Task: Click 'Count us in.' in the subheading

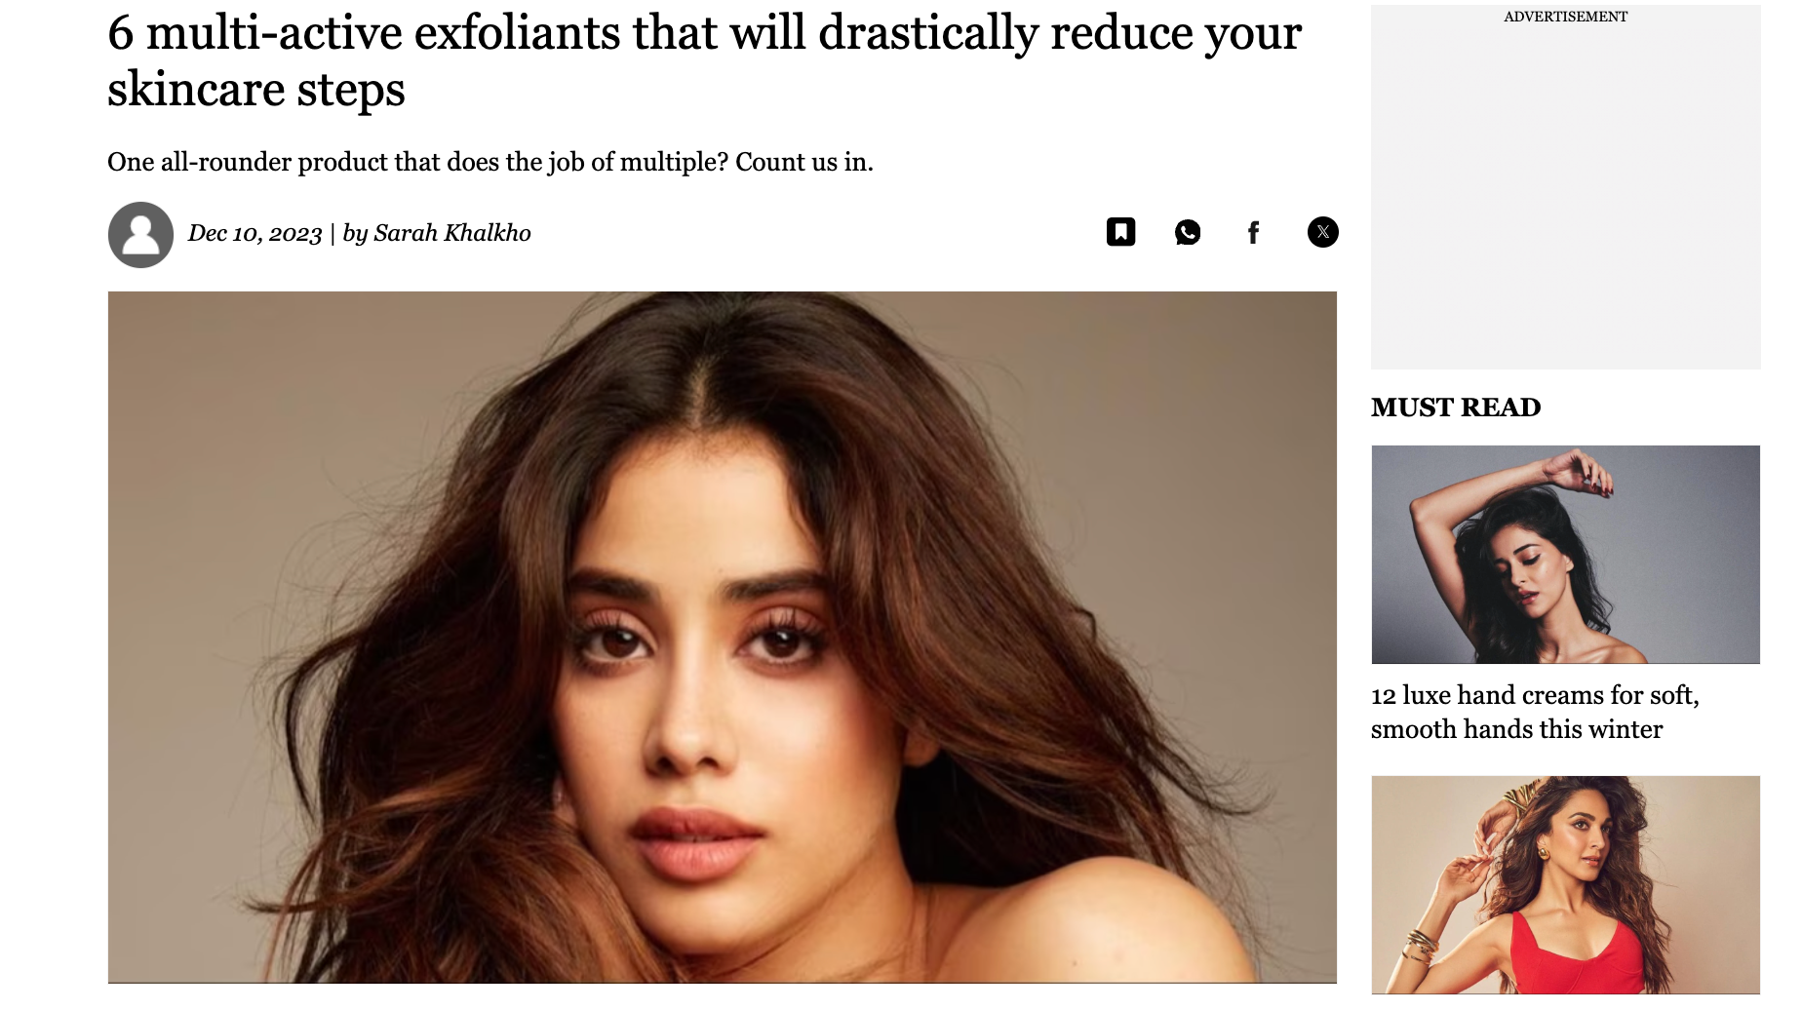Action: click(803, 162)
